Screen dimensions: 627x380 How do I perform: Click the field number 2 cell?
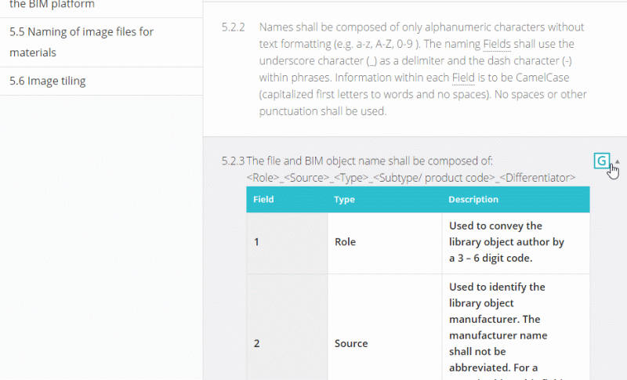point(257,343)
